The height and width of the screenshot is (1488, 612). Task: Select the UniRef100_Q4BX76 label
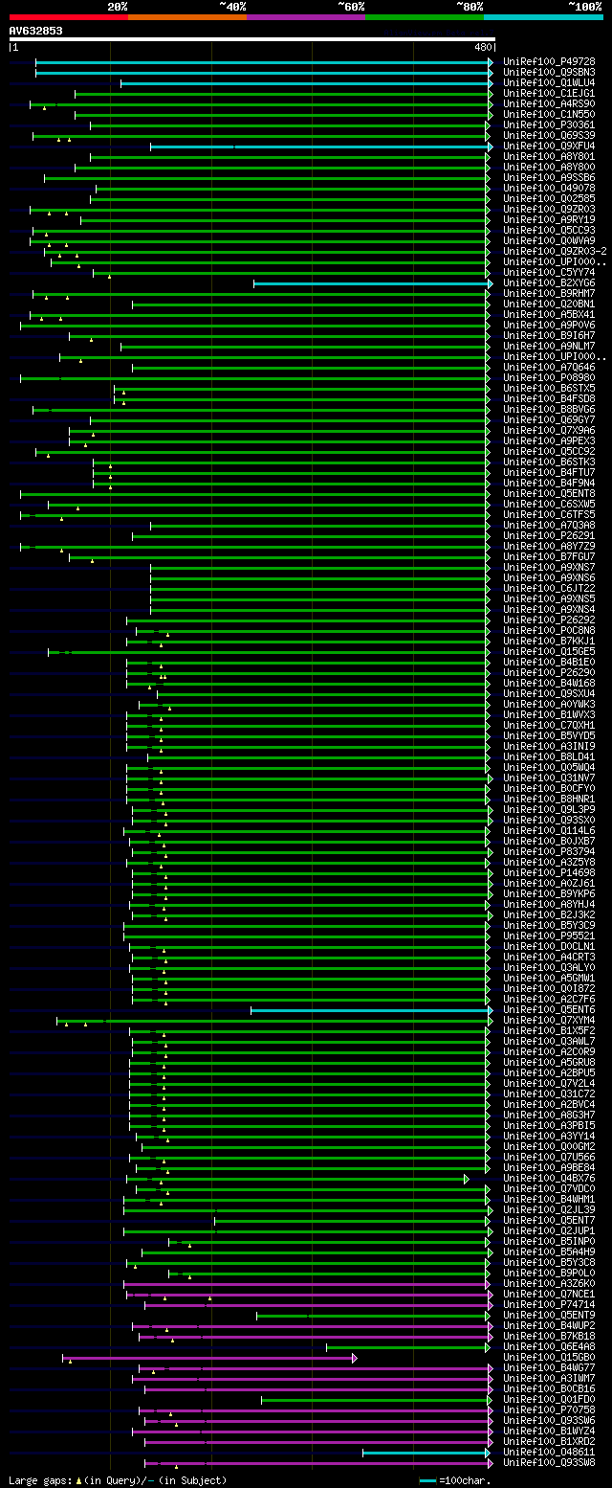click(549, 1179)
